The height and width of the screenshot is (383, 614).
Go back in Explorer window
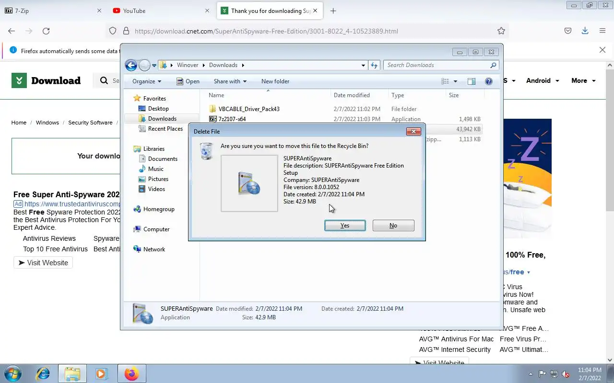point(131,65)
